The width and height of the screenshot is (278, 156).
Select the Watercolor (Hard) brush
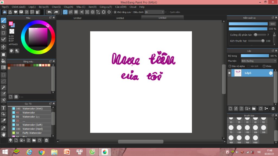click(x=31, y=129)
